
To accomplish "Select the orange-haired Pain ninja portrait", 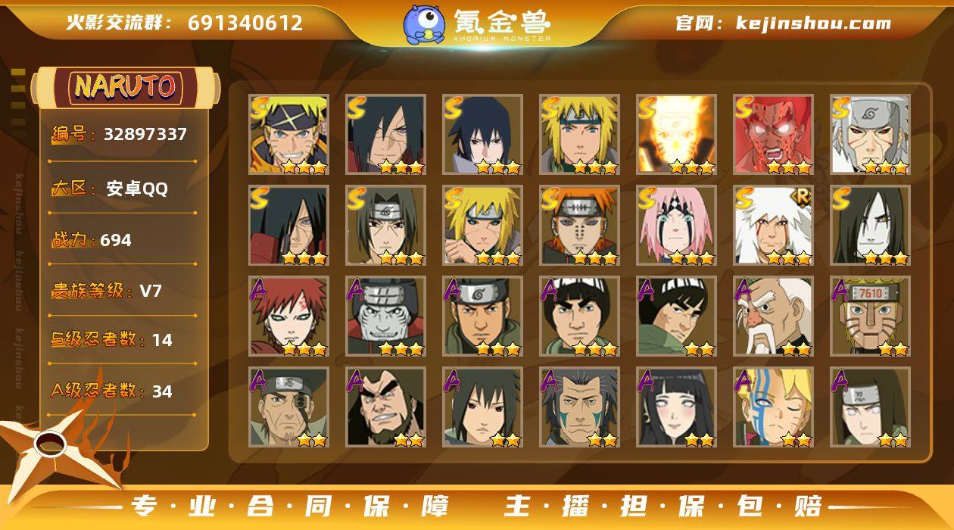I will (579, 226).
